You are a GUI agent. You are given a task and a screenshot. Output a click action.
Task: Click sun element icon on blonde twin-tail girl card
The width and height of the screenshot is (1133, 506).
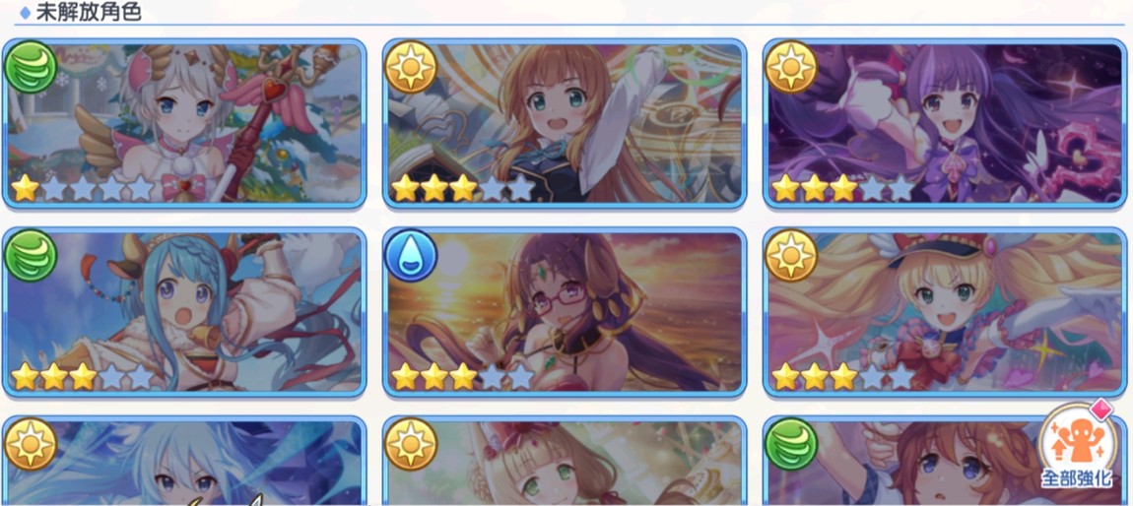coord(791,256)
